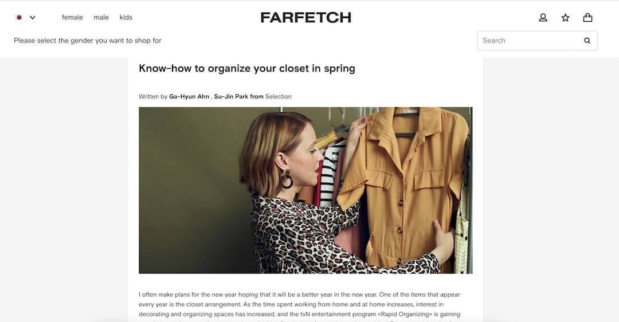619x322 pixels.
Task: Click the search magnifier icon
Action: pos(587,40)
